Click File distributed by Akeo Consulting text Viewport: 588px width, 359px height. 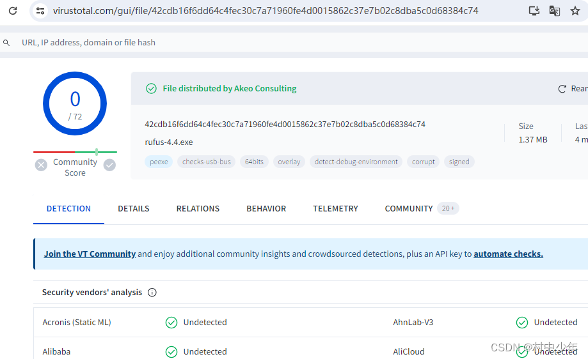pyautogui.click(x=230, y=89)
